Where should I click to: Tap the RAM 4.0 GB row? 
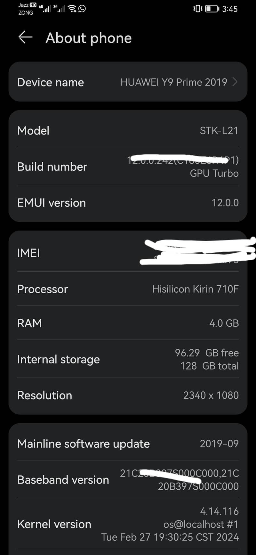pyautogui.click(x=128, y=323)
